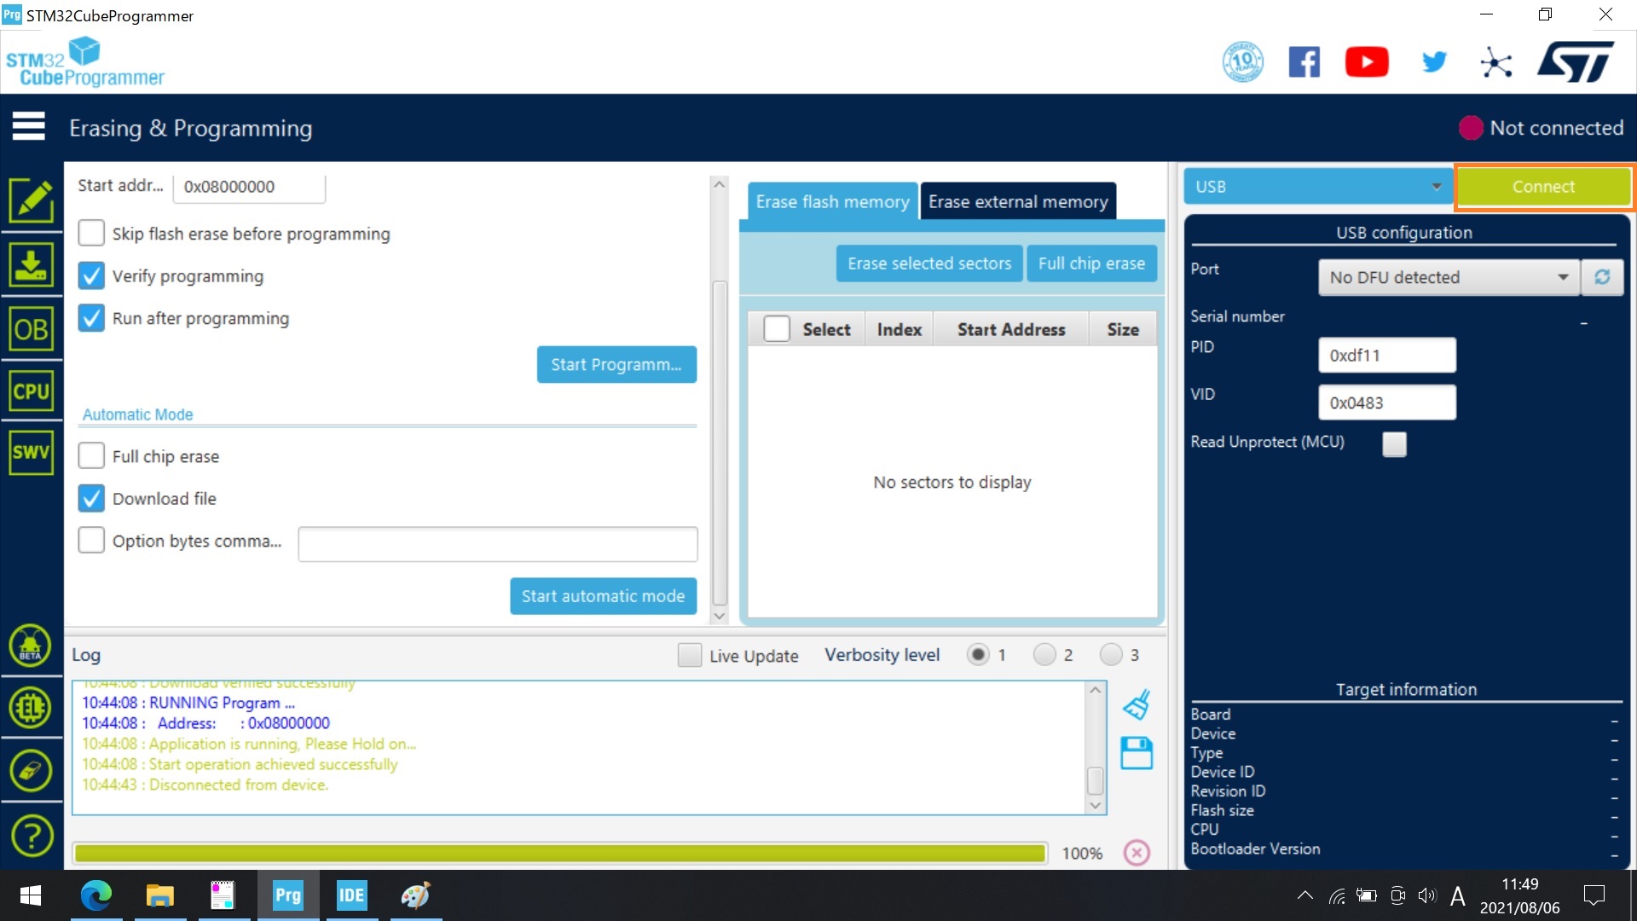Show hidden system tray icons chevron
Screen dimensions: 1637x921
1304,895
